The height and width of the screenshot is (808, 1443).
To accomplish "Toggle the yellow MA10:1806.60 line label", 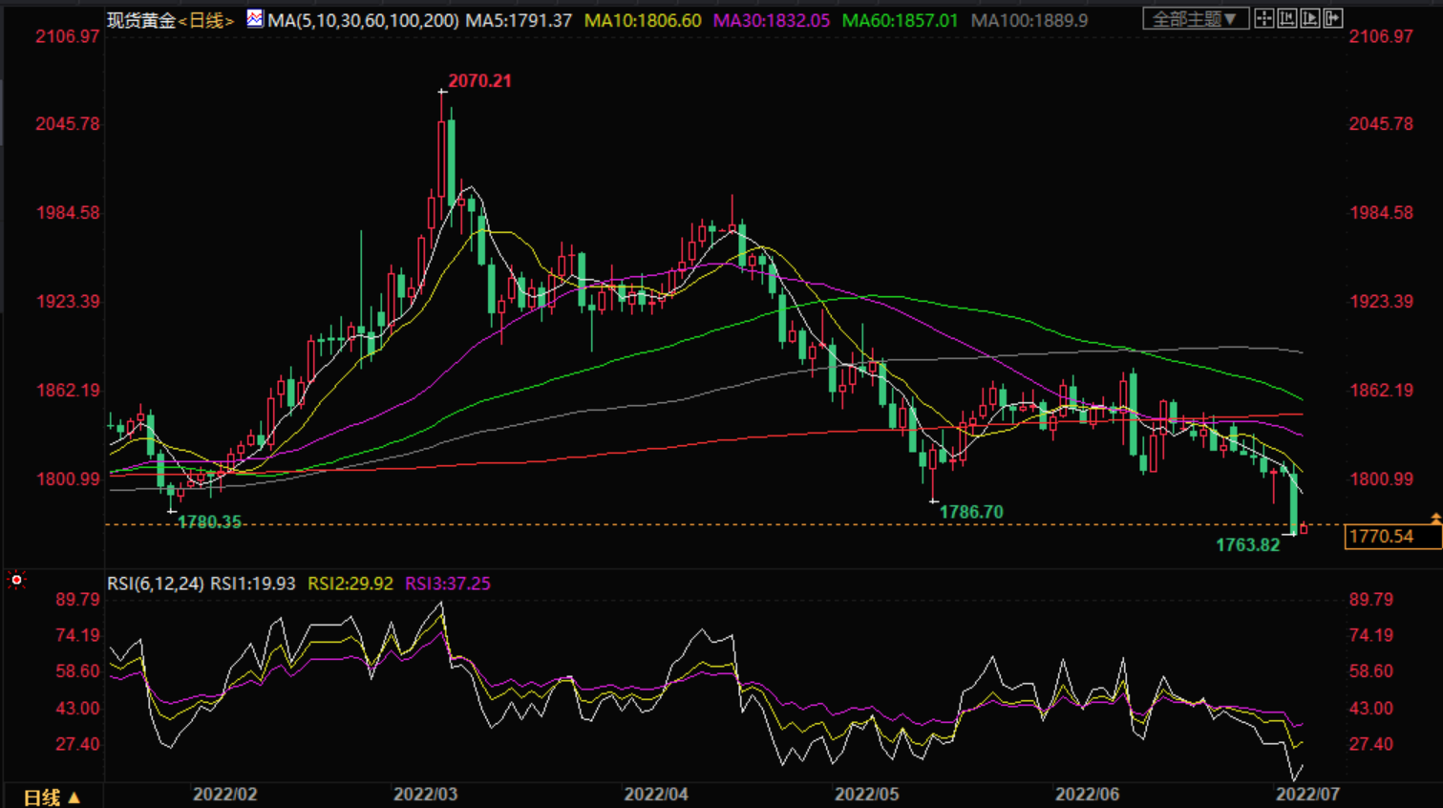I will pos(643,20).
